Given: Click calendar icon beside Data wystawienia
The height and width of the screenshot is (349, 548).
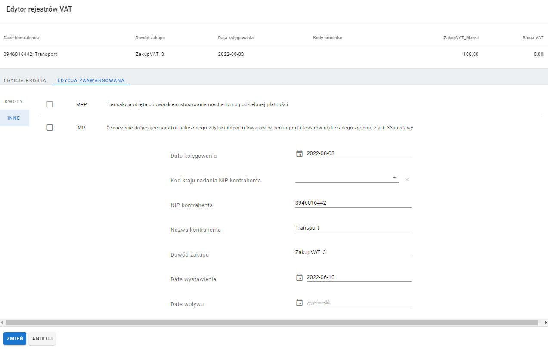Looking at the screenshot, I should (x=300, y=278).
